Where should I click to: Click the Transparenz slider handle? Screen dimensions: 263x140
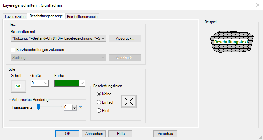[39, 107]
